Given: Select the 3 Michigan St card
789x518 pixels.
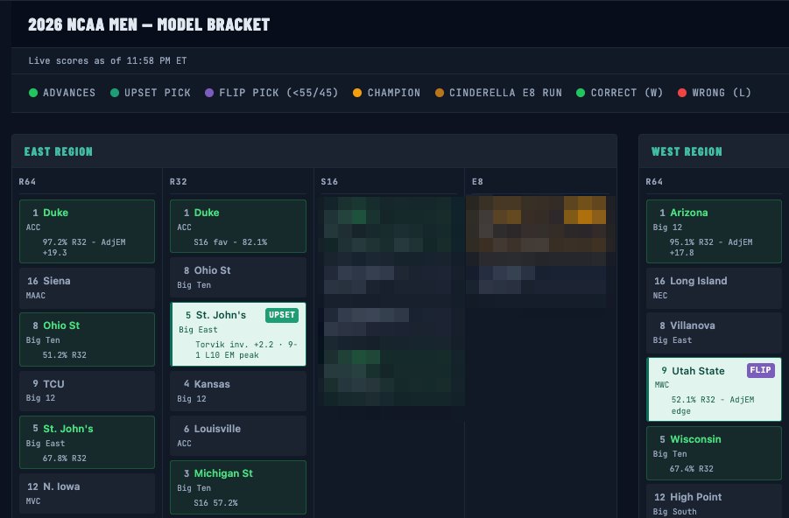Looking at the screenshot, I should pos(238,487).
